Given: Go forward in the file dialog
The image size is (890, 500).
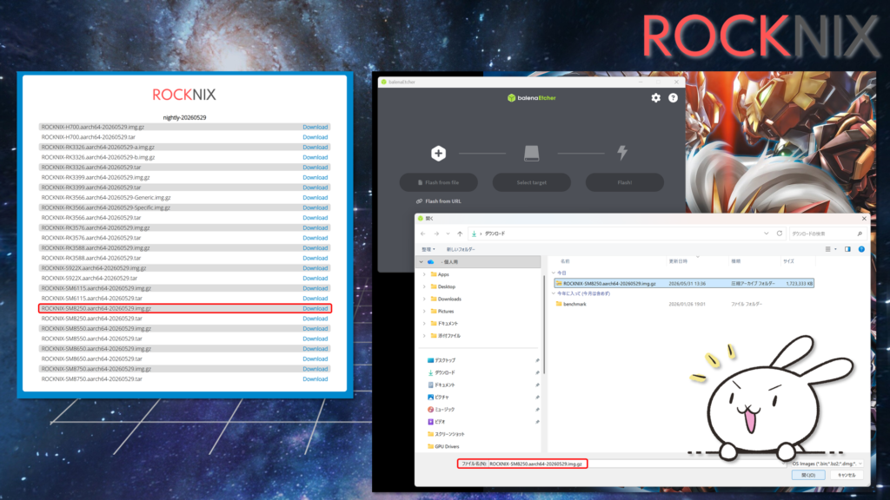Looking at the screenshot, I should pyautogui.click(x=436, y=234).
